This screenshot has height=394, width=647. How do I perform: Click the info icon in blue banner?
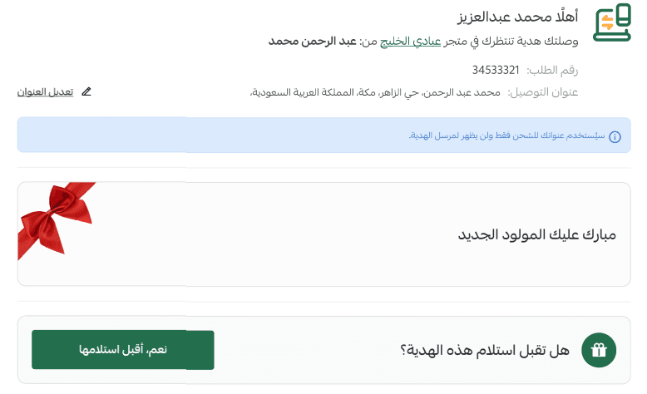[615, 136]
